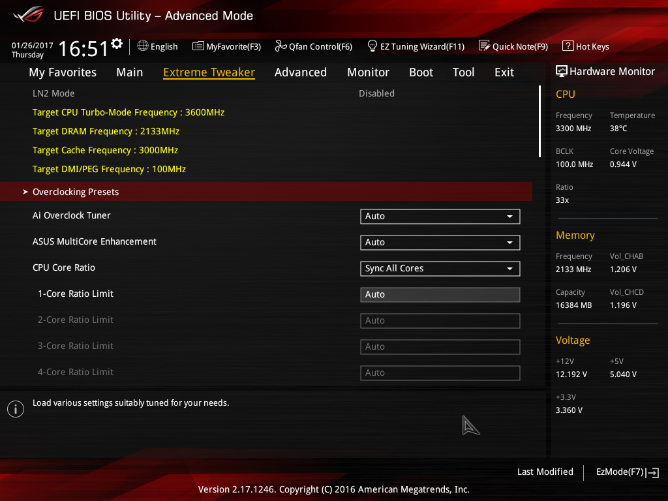Click the globe language icon

click(143, 46)
